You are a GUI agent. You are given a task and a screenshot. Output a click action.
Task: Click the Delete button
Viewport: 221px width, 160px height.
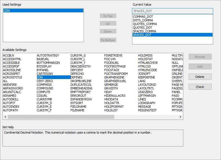click(200, 77)
